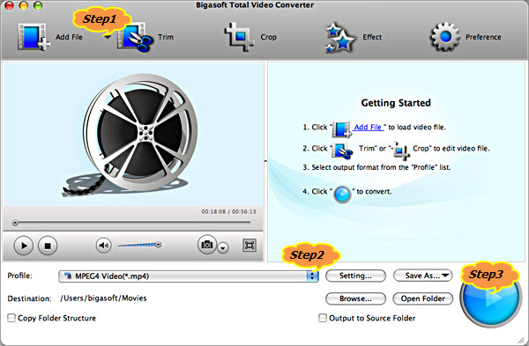Take a snapshot with the camera icon
The image size is (529, 346).
point(207,244)
